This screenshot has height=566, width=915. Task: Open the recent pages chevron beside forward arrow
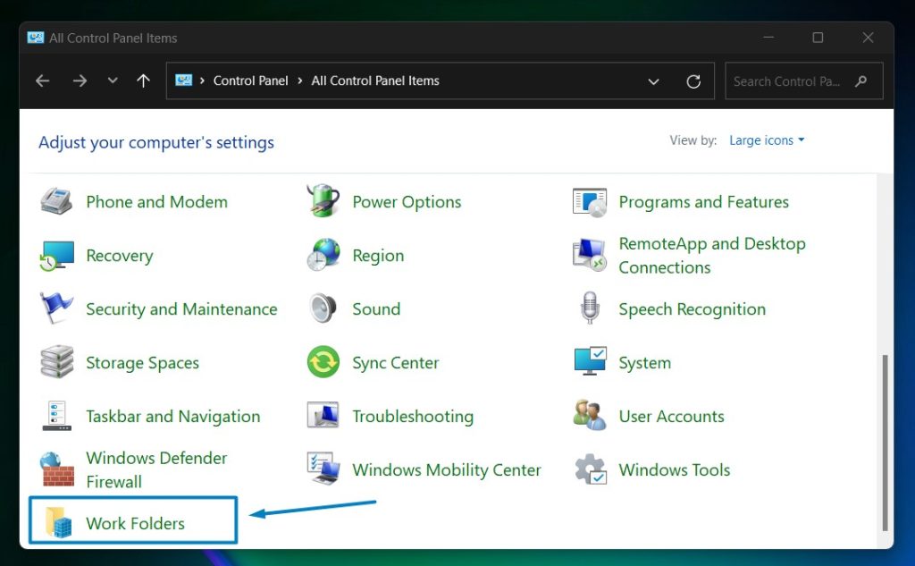pos(113,80)
